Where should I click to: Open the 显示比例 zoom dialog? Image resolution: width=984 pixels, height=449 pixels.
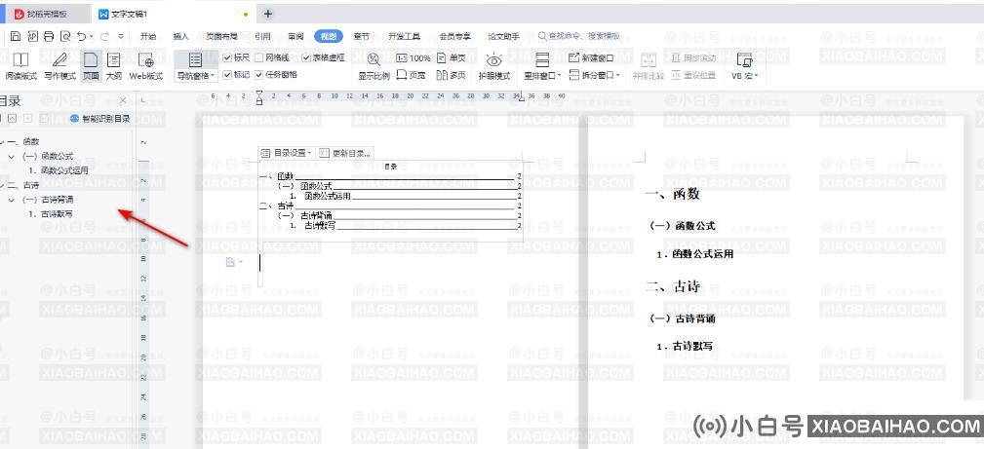(374, 67)
